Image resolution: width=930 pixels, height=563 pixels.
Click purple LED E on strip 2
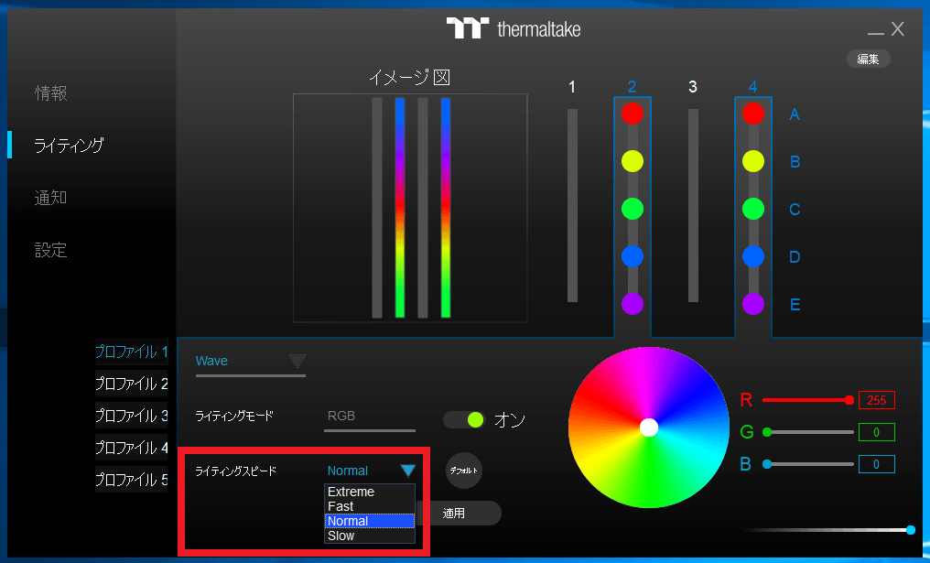[633, 304]
